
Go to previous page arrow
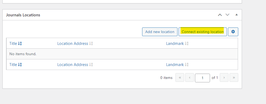[x=189, y=78]
